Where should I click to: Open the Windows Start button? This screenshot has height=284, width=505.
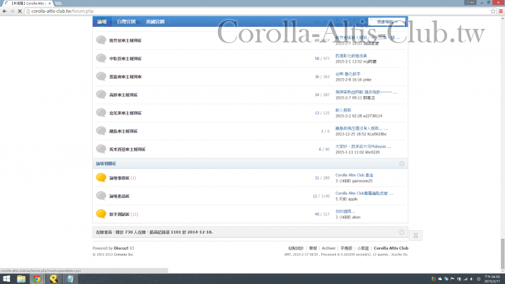pos(7,279)
